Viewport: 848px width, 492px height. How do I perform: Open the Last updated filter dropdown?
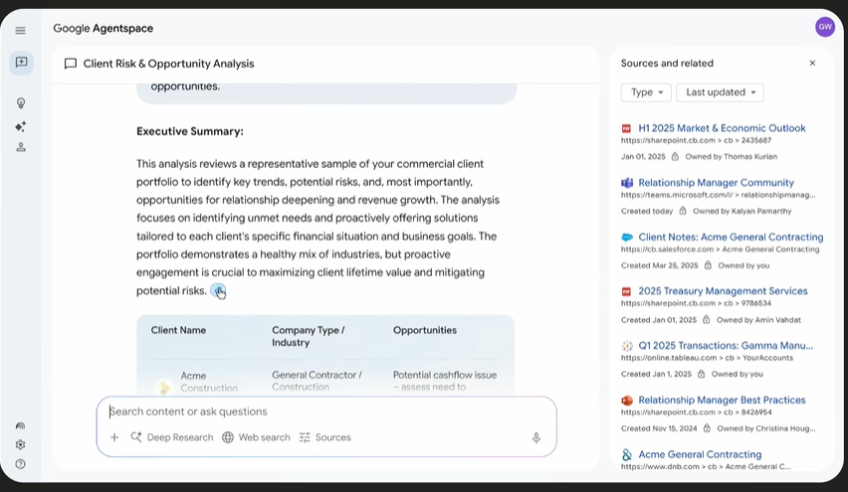[720, 92]
